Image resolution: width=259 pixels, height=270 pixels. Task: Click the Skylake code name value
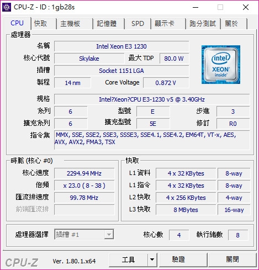(89, 59)
